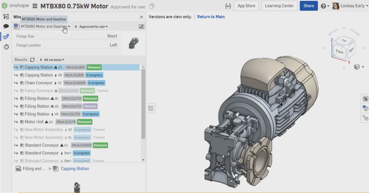Open versions and history tree icon
The image size is (369, 193).
pyautogui.click(x=6, y=16)
